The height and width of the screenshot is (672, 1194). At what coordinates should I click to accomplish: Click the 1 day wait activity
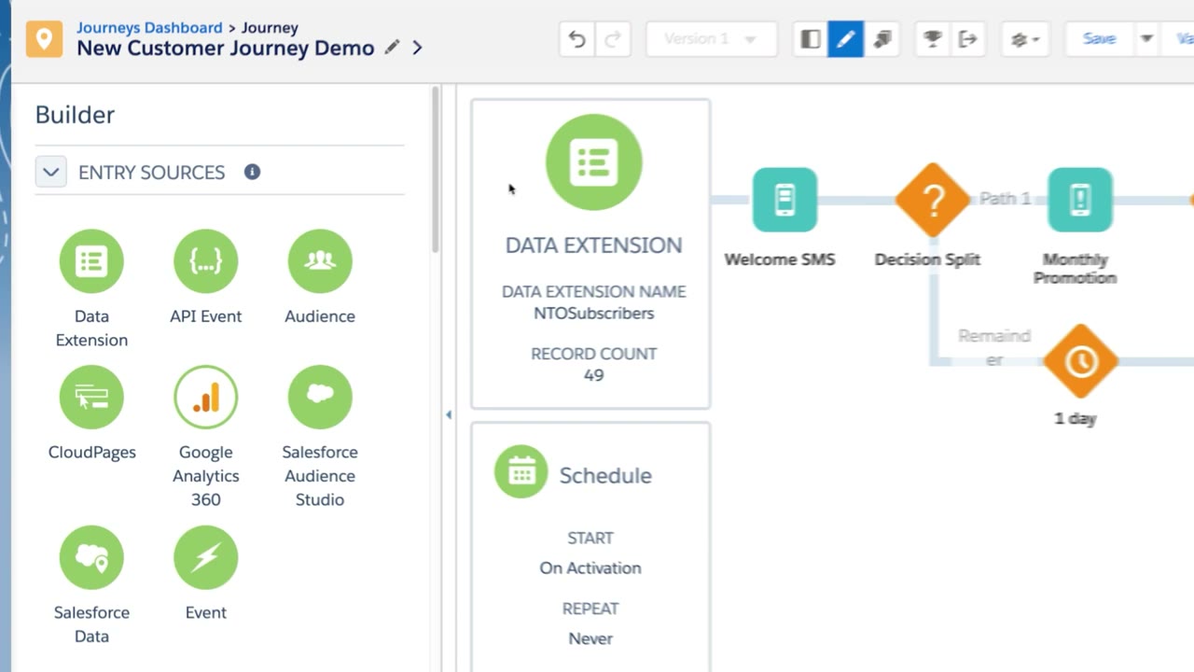(x=1080, y=361)
